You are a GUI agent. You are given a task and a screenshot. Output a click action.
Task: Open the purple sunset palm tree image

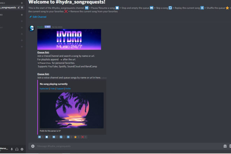(x=72, y=110)
